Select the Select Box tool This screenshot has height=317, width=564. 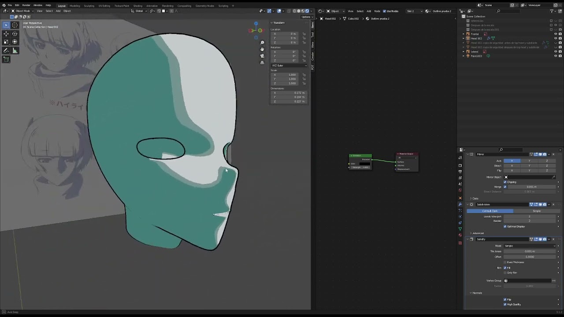pos(6,25)
